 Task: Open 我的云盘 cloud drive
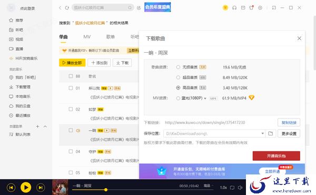point(19,106)
